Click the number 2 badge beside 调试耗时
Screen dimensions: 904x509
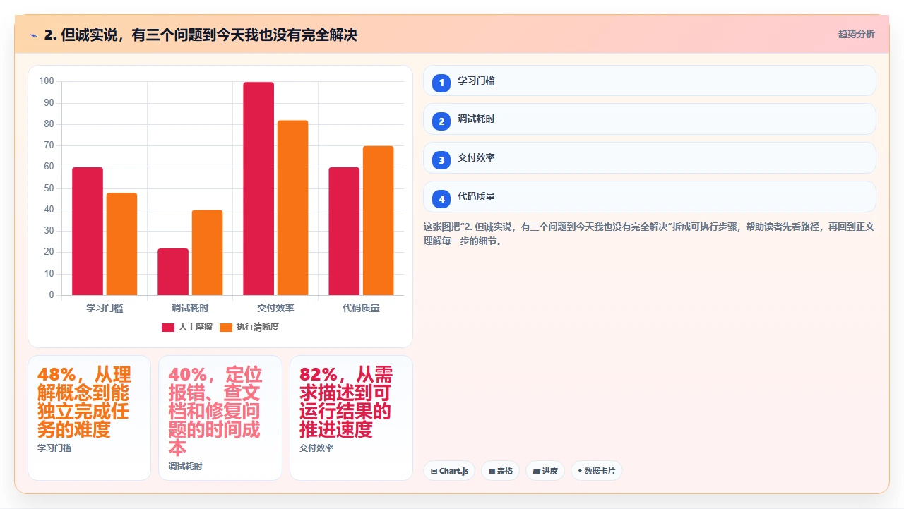tap(441, 121)
